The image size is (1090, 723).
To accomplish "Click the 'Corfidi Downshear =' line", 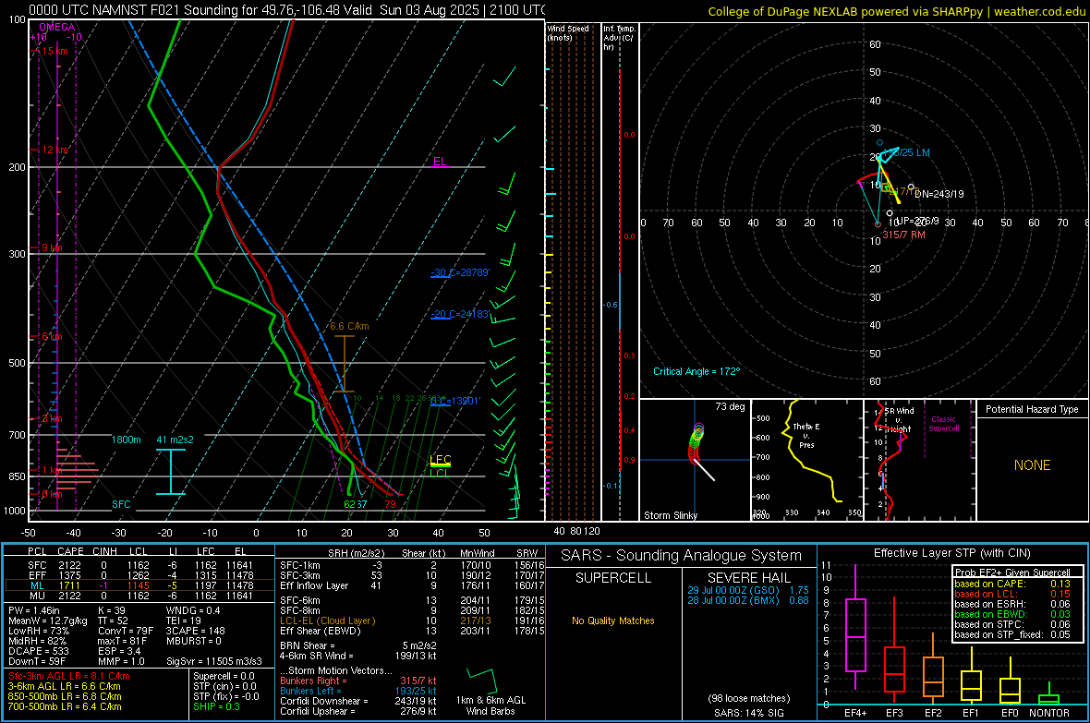I will [x=358, y=702].
